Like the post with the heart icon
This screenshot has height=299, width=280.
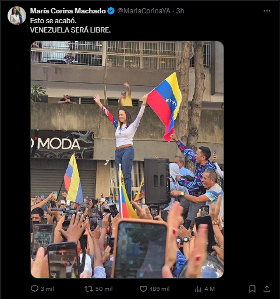point(143,289)
